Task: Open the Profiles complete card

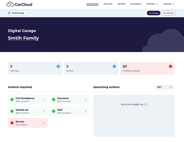Action: 147,68
